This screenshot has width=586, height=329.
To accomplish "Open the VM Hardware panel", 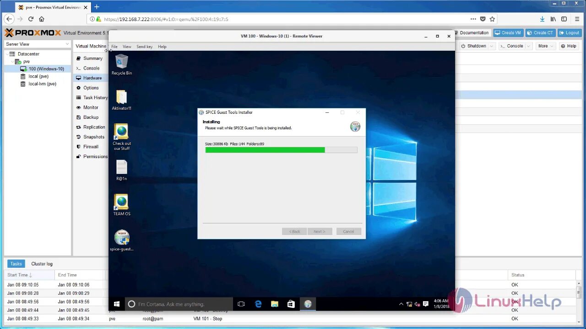I will 91,78.
